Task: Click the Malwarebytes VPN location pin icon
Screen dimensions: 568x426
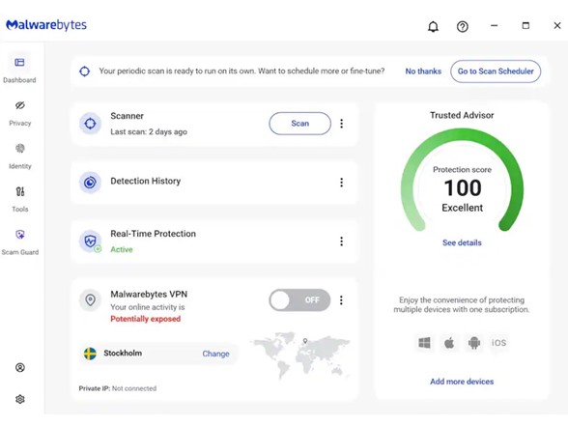Action: tap(90, 299)
